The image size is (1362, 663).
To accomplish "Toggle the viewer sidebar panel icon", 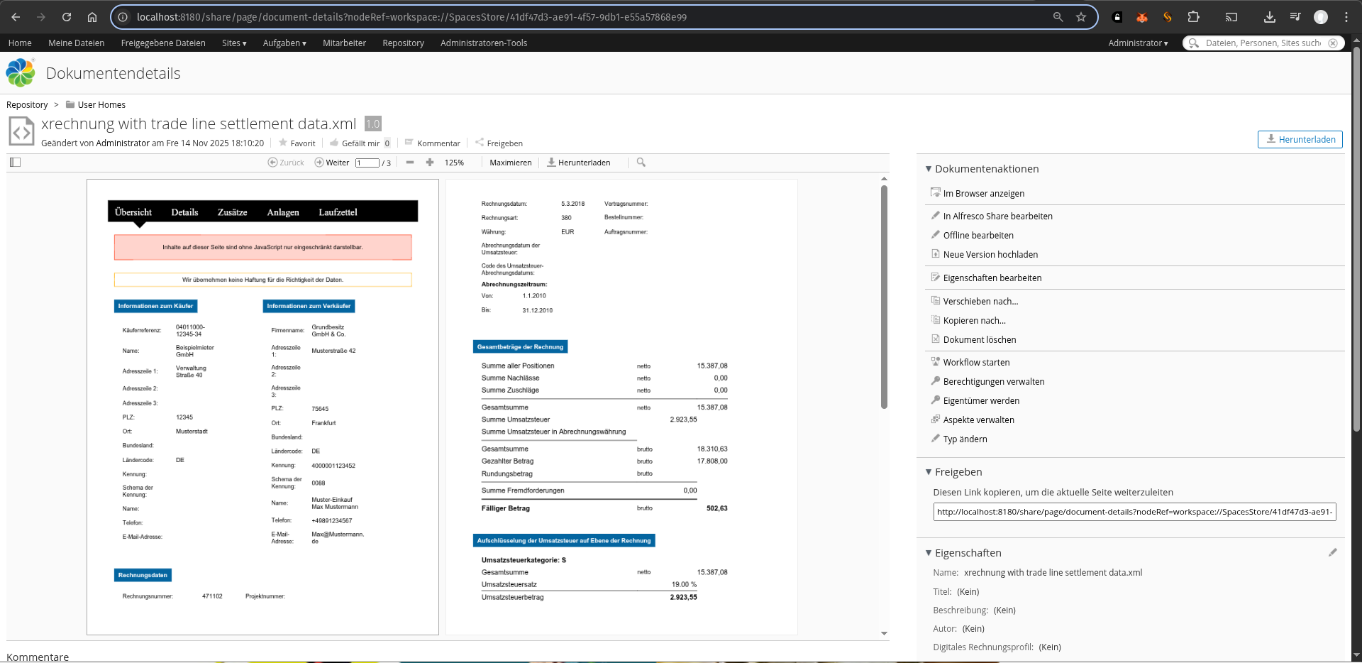I will (16, 163).
